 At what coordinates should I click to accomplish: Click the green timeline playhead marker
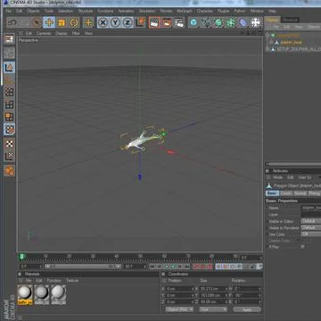[22, 256]
